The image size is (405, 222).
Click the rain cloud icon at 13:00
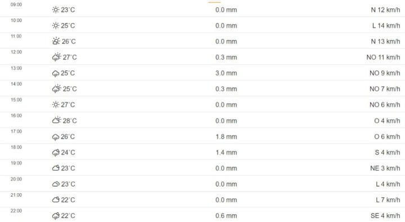coord(56,73)
